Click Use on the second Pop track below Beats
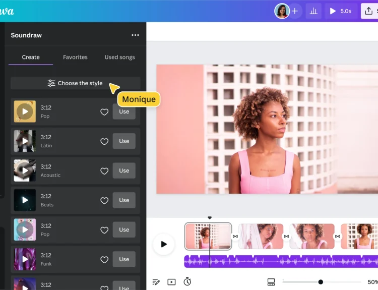The image size is (378, 290). (x=124, y=229)
